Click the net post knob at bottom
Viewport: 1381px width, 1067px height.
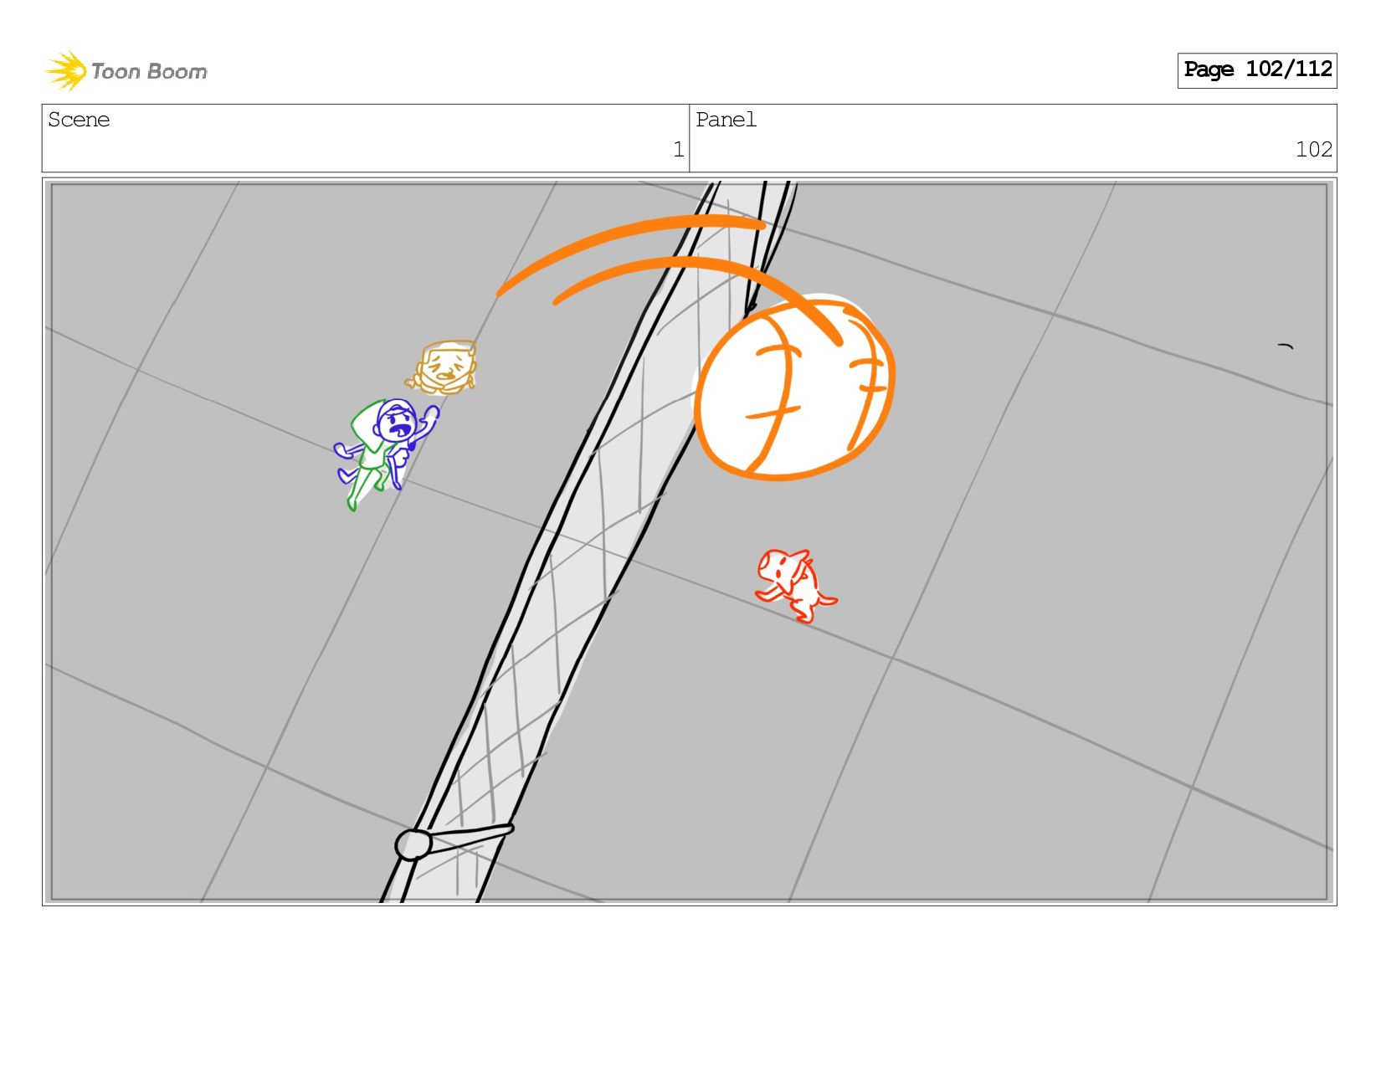point(412,844)
